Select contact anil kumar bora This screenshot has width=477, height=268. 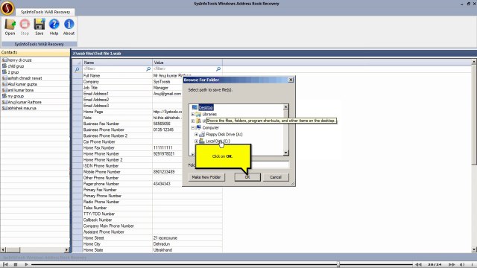pyautogui.click(x=20, y=90)
